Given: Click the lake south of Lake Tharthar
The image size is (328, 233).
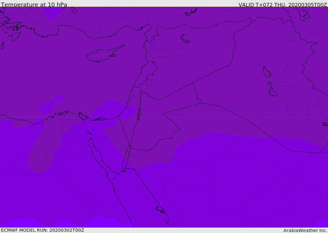Looking at the screenshot, I should click(273, 92).
